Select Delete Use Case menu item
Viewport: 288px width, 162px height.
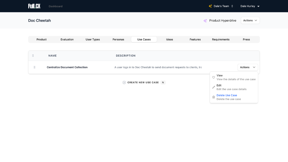coord(234,97)
